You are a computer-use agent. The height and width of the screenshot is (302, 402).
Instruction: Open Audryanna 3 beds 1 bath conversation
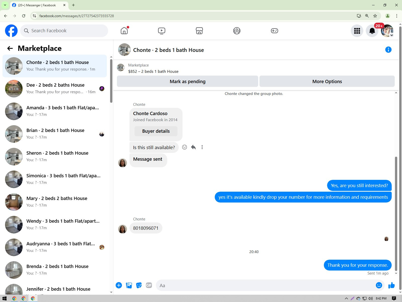click(x=55, y=247)
